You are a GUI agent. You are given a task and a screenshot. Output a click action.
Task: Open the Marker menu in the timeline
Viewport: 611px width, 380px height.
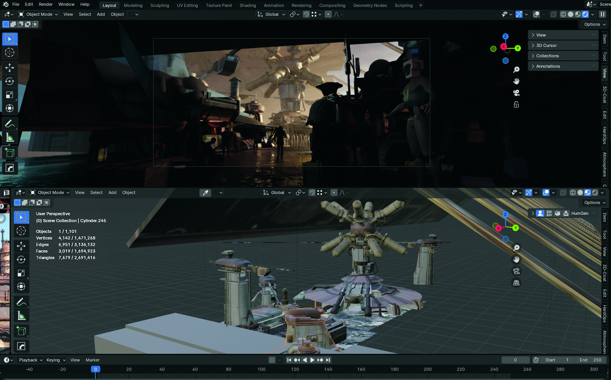93,360
